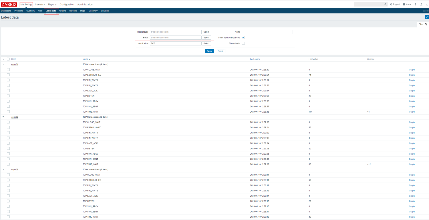Click ceph02 TCP TIME_WAIT change value +12
This screenshot has height=220, width=429.
click(369, 164)
